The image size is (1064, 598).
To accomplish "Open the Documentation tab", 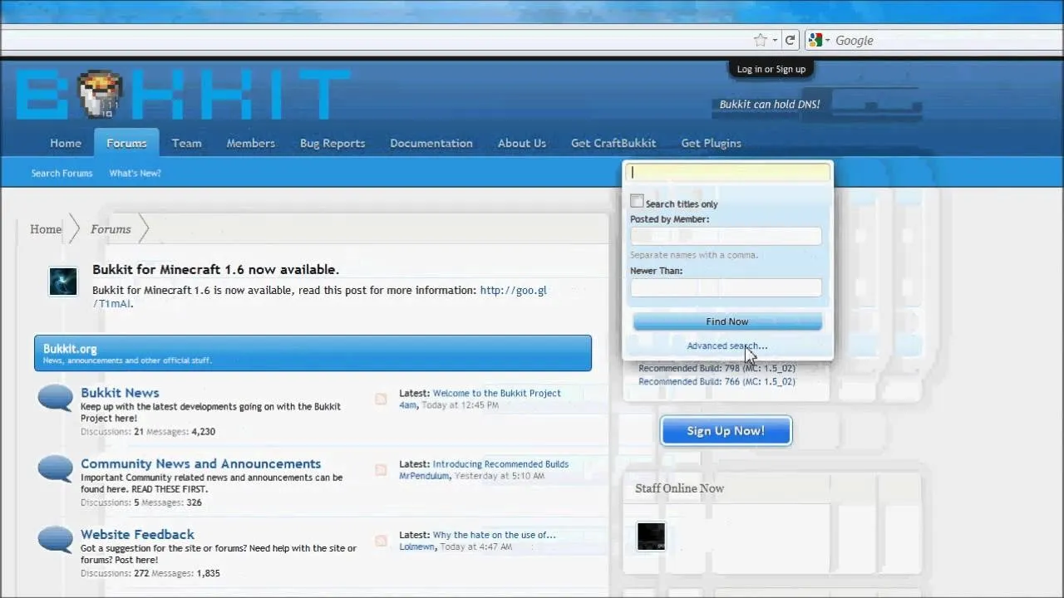I will 431,143.
